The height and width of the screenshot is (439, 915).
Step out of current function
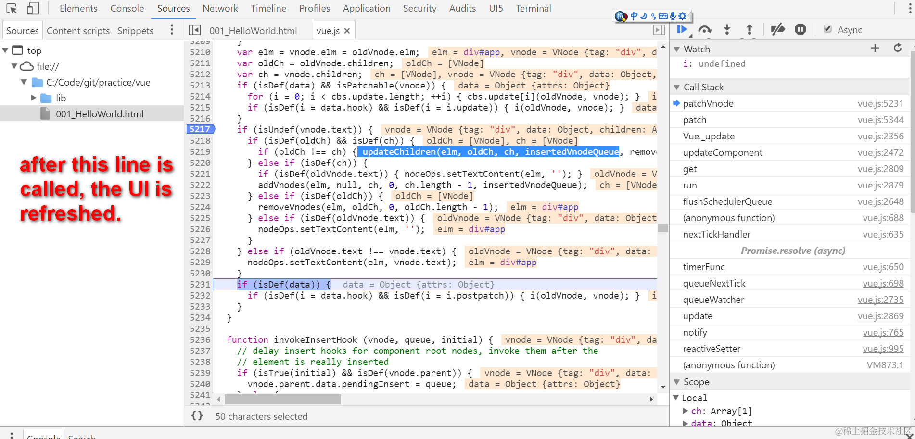pos(750,30)
